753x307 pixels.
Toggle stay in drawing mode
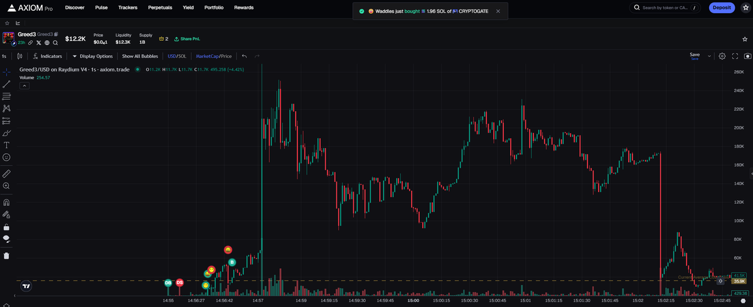coord(6,214)
